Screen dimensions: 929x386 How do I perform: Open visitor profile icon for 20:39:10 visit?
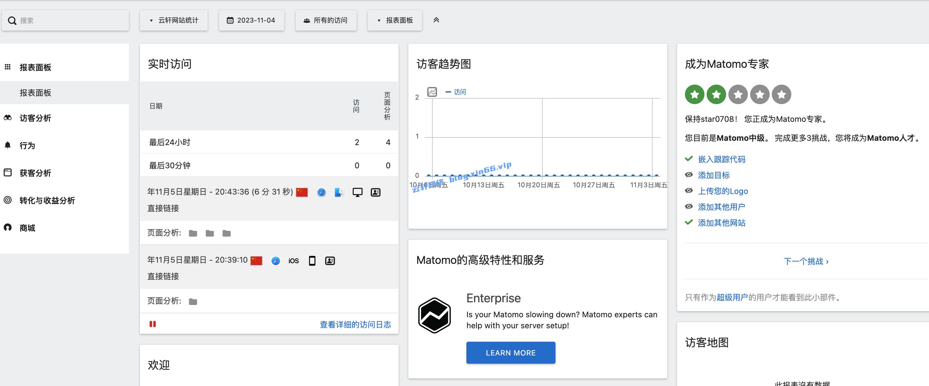pyautogui.click(x=330, y=260)
